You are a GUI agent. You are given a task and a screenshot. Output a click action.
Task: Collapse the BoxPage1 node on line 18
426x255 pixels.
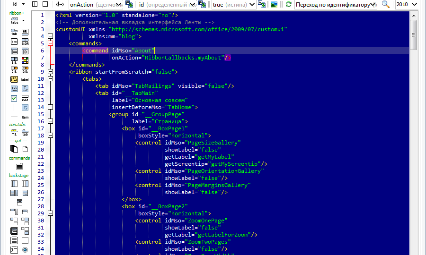click(51, 136)
